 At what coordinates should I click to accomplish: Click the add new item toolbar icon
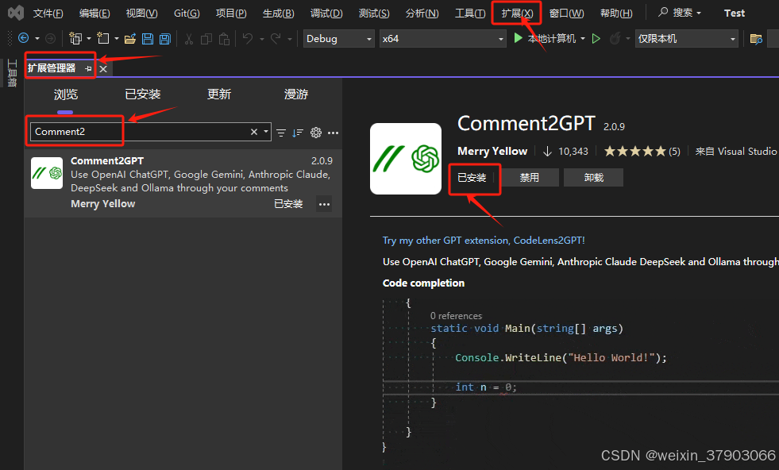click(x=103, y=38)
